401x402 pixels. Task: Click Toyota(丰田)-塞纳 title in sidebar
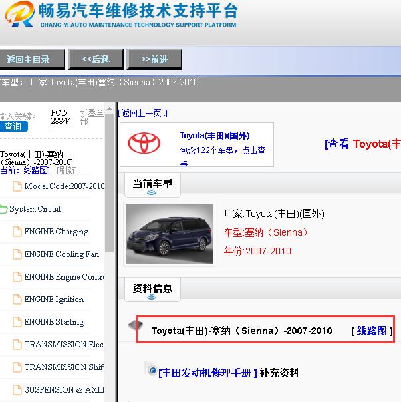(37, 158)
